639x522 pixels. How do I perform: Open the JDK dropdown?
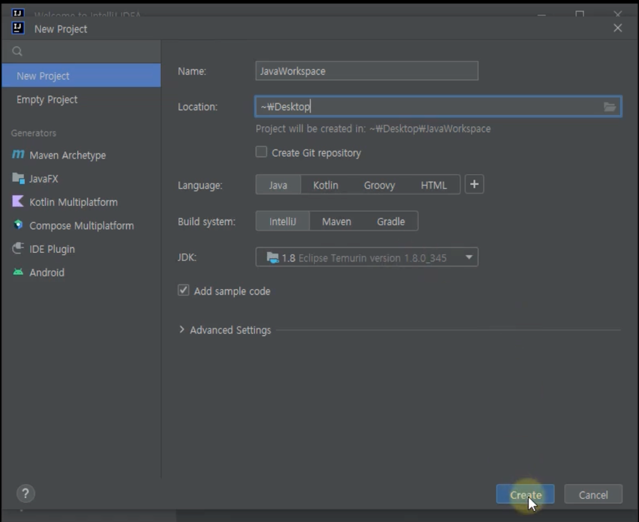point(367,257)
